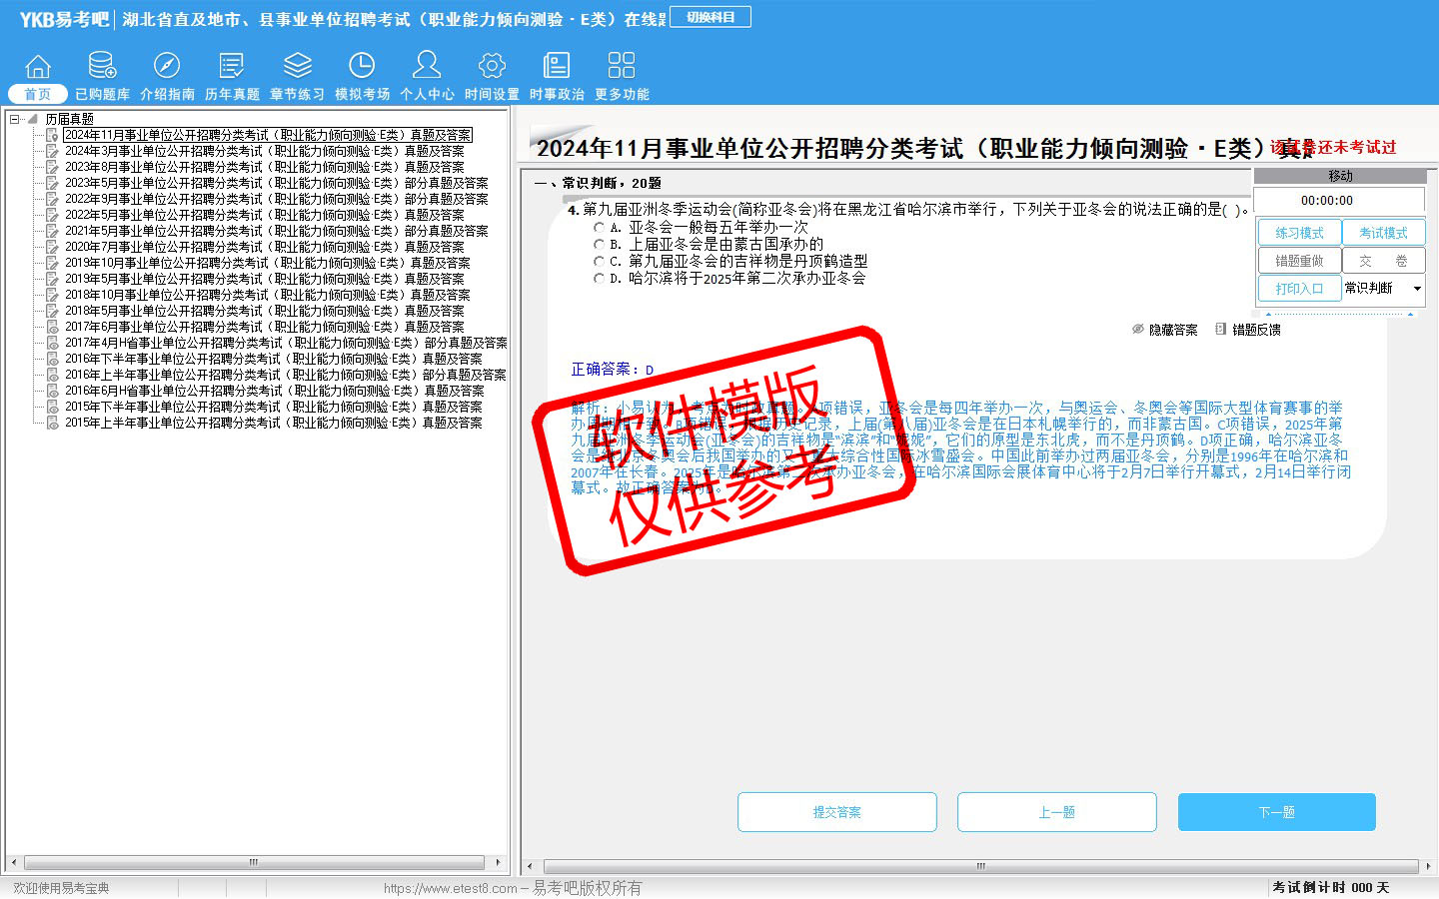
Task: Click the left panel horizontal scrollbar
Action: (x=255, y=862)
